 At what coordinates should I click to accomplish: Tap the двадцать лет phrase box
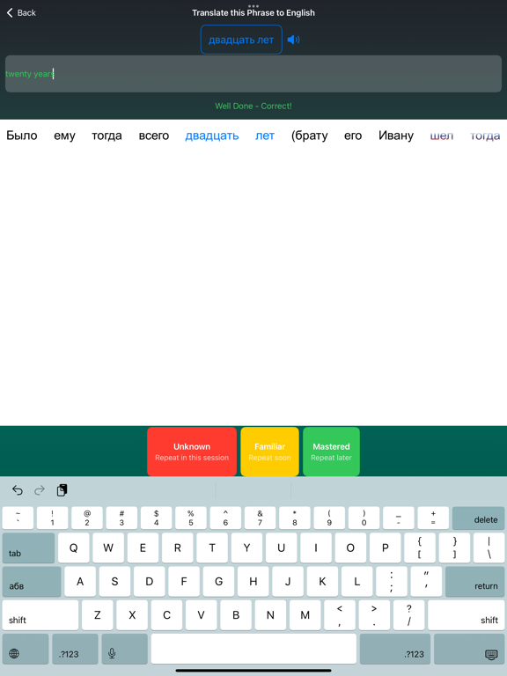point(241,40)
